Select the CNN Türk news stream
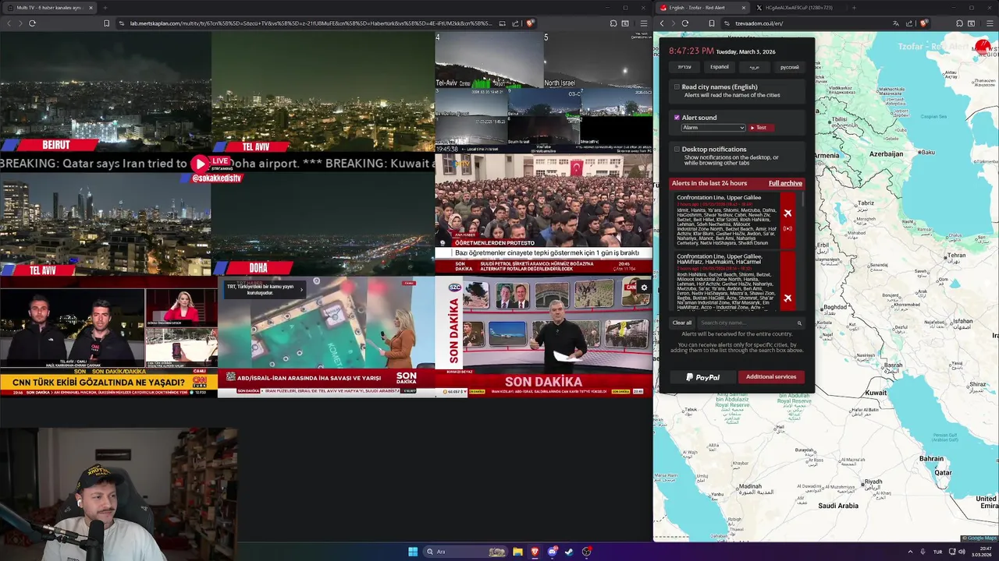 (x=108, y=337)
